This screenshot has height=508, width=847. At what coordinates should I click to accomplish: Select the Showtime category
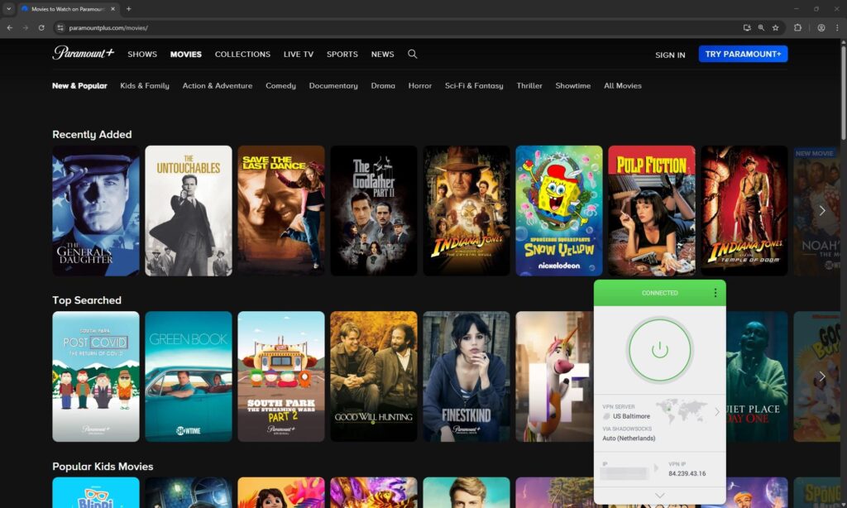[572, 85]
